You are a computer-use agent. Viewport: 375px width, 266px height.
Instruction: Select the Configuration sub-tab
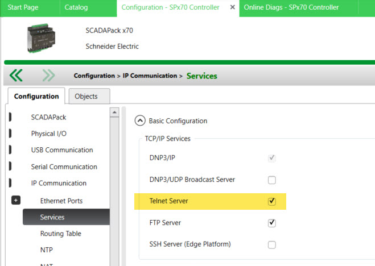click(x=36, y=96)
